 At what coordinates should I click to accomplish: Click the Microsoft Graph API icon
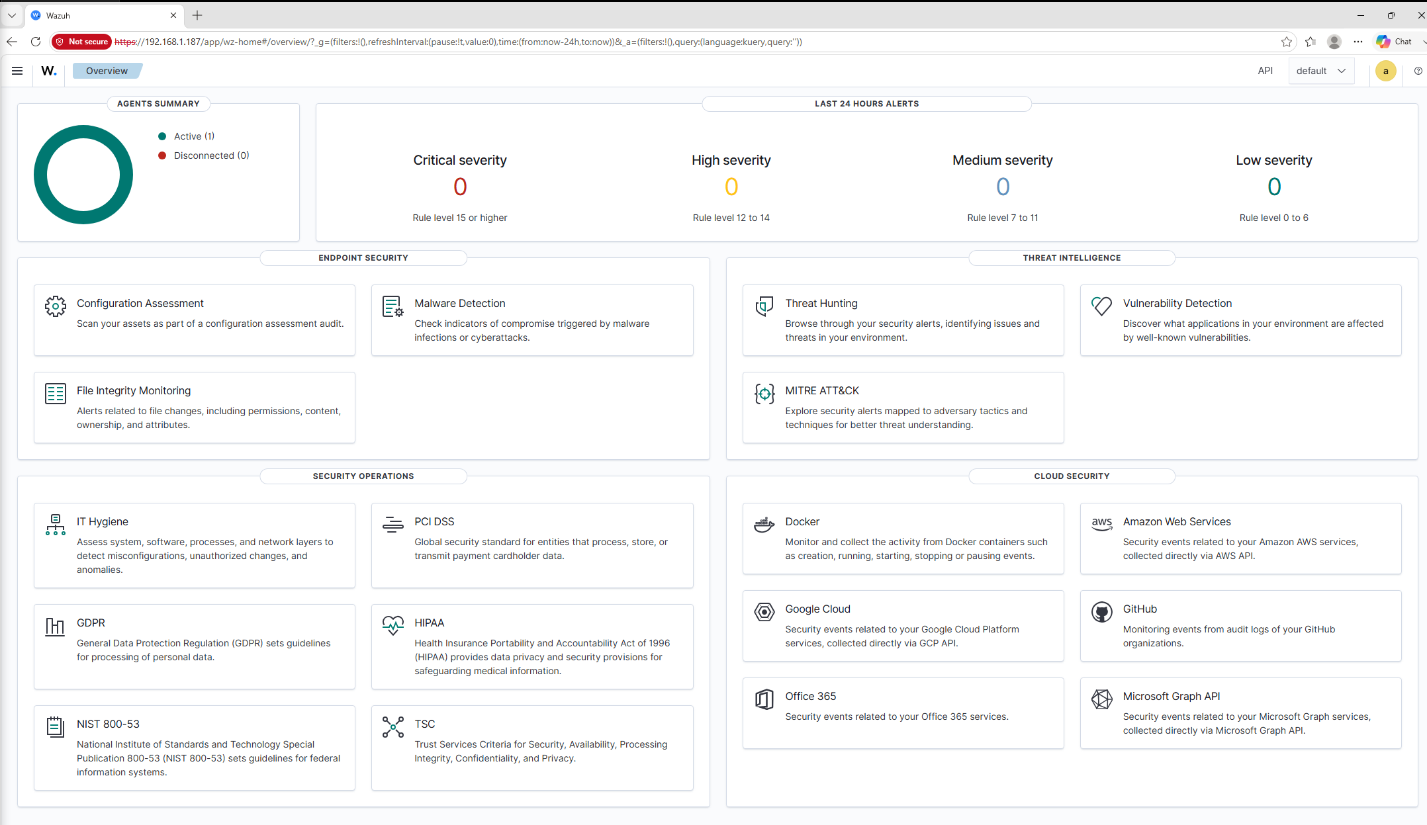click(x=1102, y=699)
